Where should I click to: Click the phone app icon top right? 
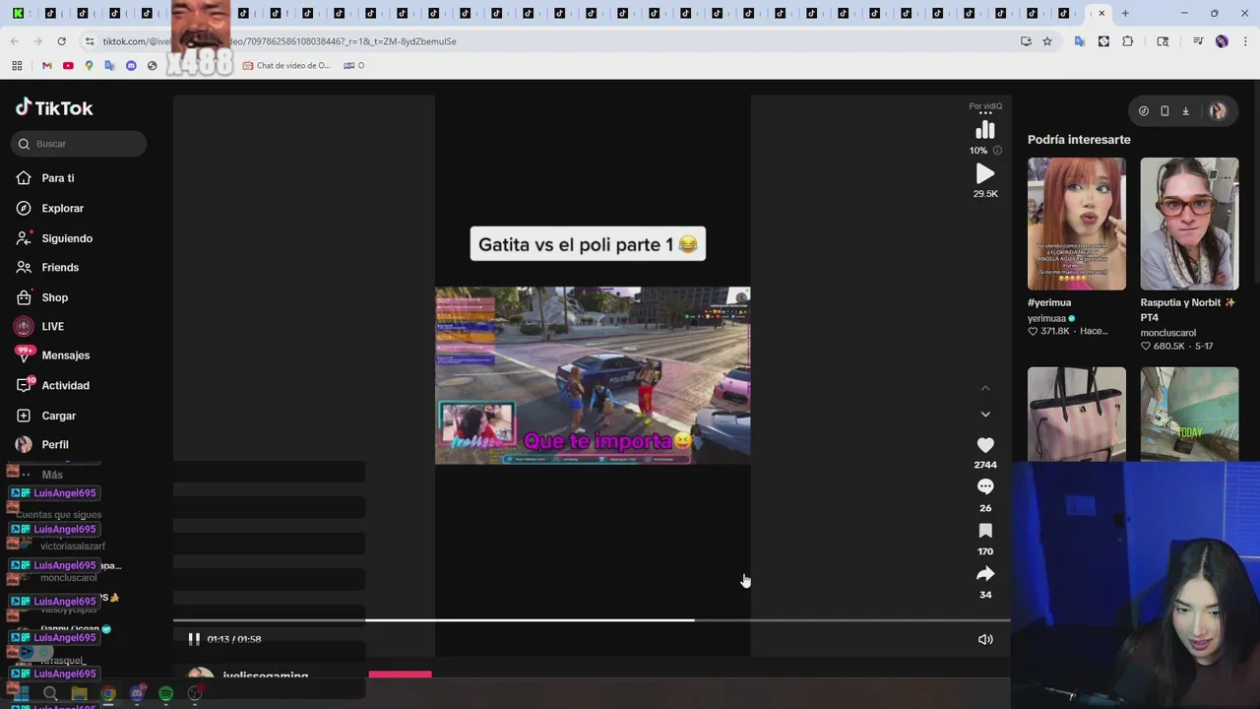[x=1165, y=111]
